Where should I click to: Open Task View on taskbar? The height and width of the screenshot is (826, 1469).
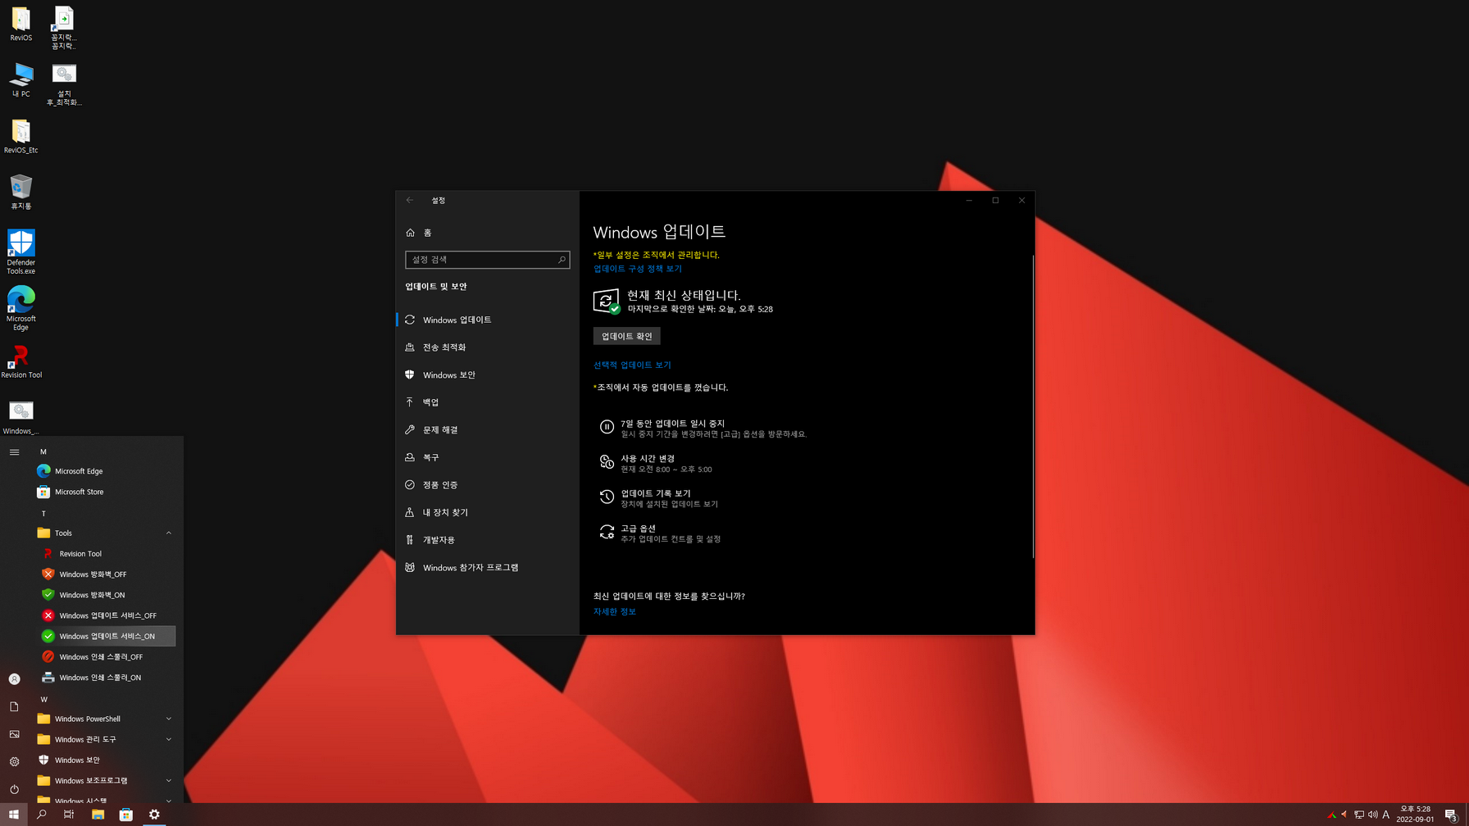tap(69, 815)
